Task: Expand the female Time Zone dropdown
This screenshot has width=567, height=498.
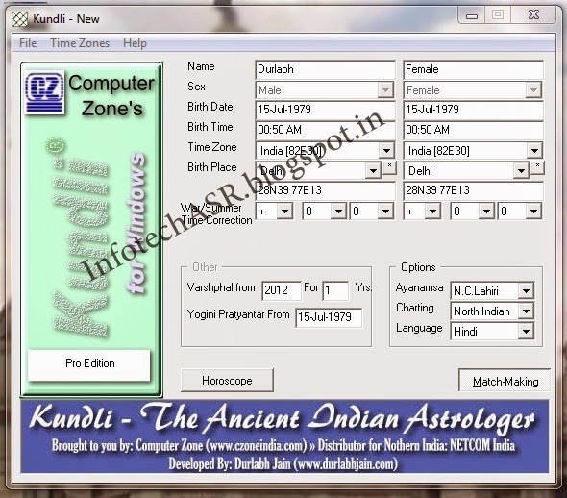Action: click(534, 150)
